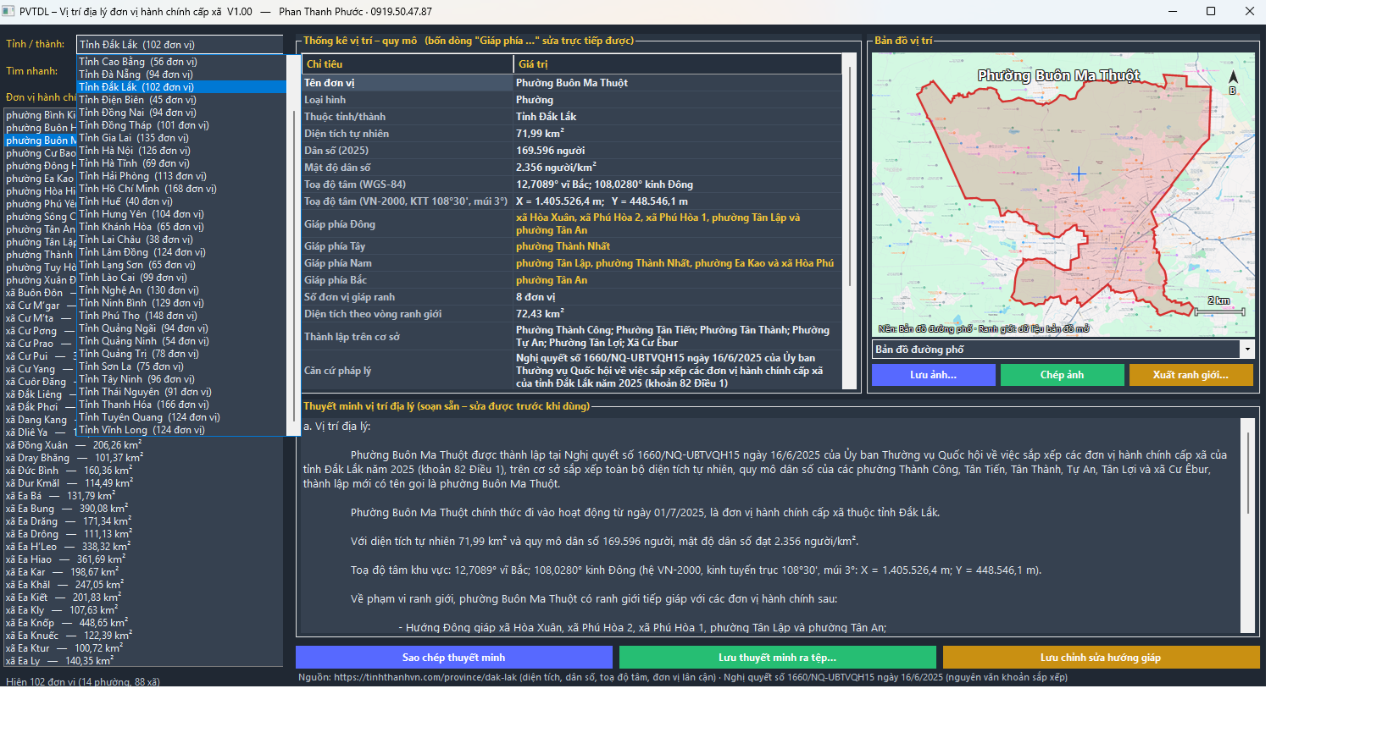Click the Giá trị column header
Viewport: 1393px width, 749px height.
coord(678,64)
